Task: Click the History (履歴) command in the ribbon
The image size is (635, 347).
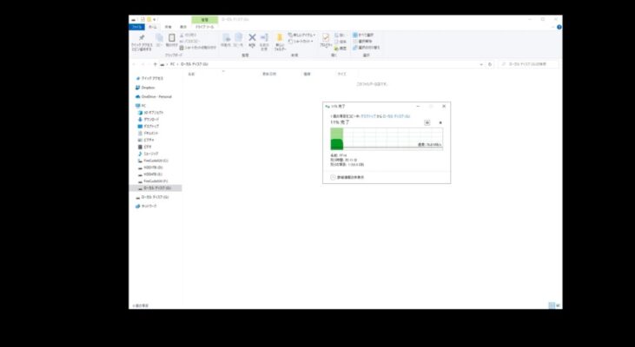Action: click(341, 48)
